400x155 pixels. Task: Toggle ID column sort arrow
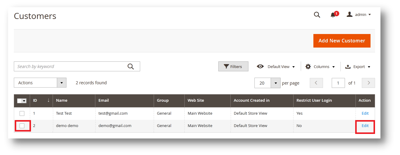pyautogui.click(x=48, y=100)
